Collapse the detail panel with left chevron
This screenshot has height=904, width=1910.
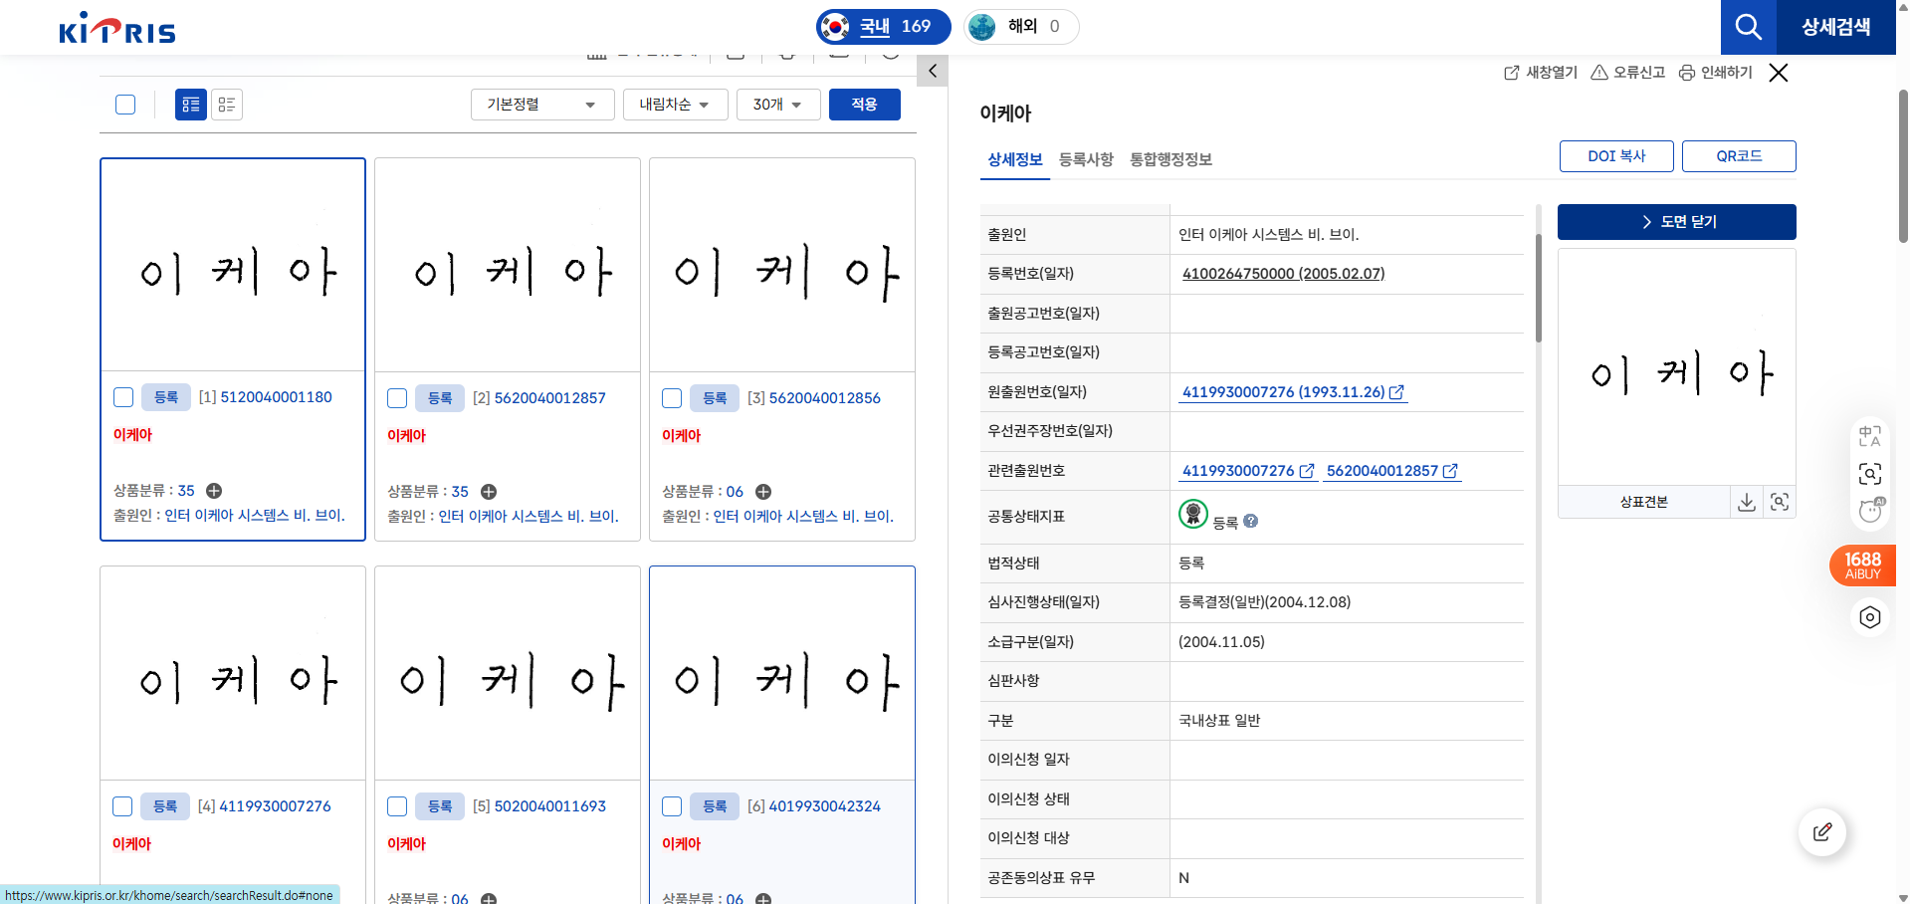click(933, 71)
